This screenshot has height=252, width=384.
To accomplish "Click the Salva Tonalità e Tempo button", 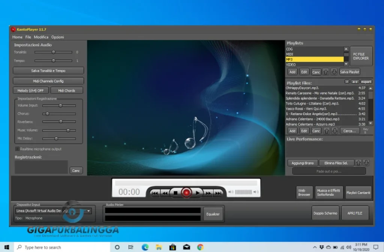I will tap(48, 71).
